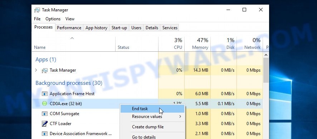Switch to the Performance tab
Image resolution: width=317 pixels, height=139 pixels.
point(69,28)
